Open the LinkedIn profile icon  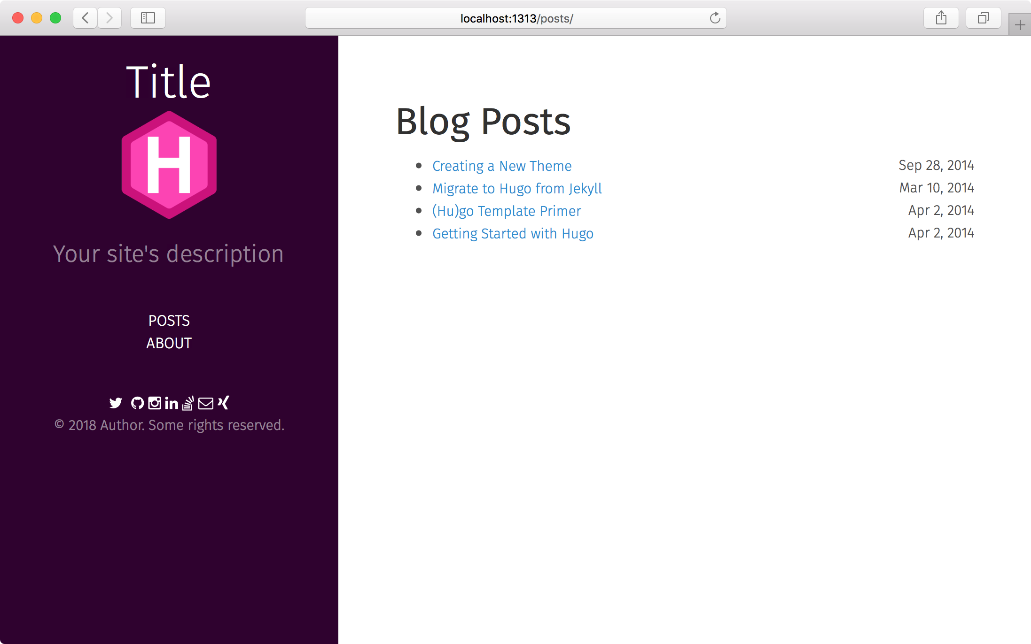tap(172, 403)
